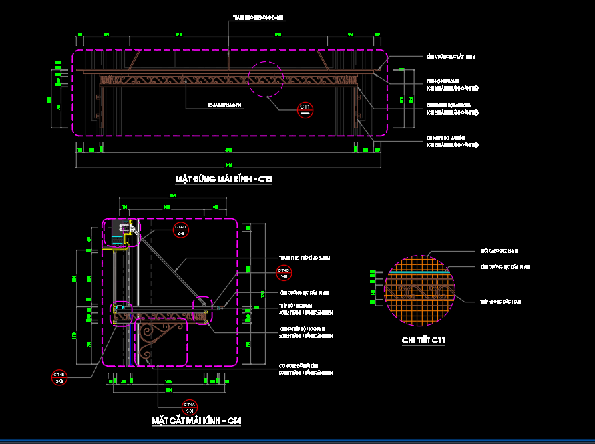Click the diagonal tie rod in section view
Image resolution: width=595 pixels, height=444 pixels.
[175, 269]
